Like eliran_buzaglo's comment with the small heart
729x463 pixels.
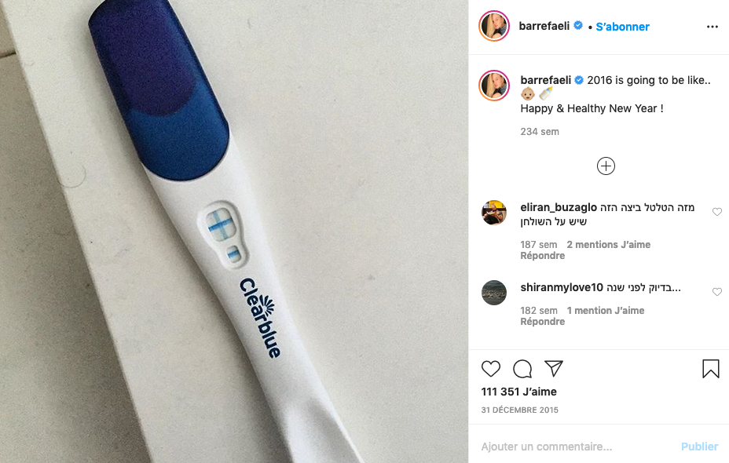(717, 212)
